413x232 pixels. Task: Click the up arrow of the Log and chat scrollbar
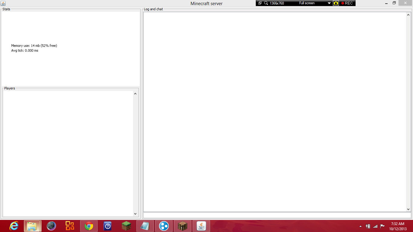(408, 15)
